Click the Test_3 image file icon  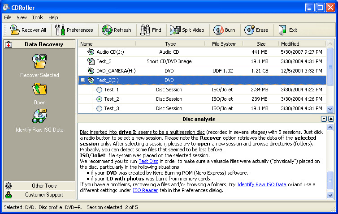91,61
